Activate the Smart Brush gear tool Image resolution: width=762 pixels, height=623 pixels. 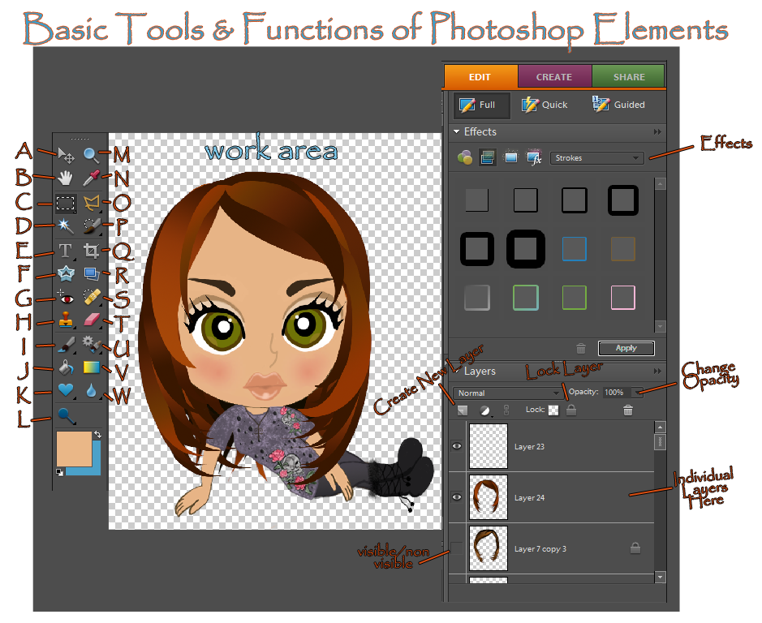92,344
